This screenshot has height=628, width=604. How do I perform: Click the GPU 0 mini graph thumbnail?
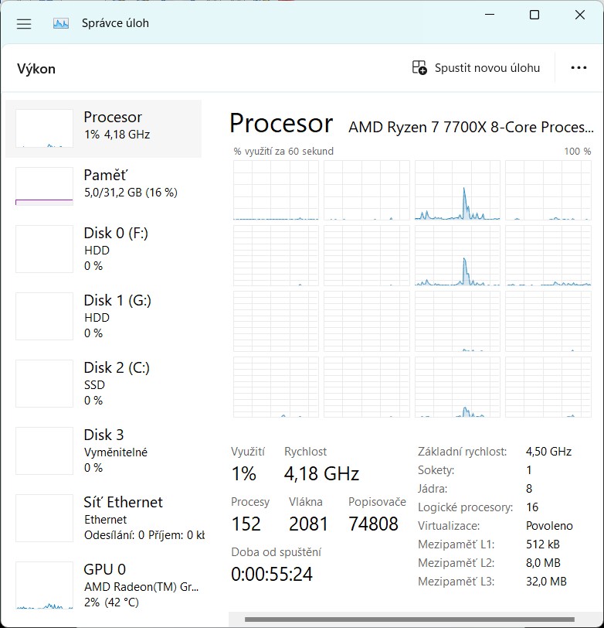pos(44,585)
